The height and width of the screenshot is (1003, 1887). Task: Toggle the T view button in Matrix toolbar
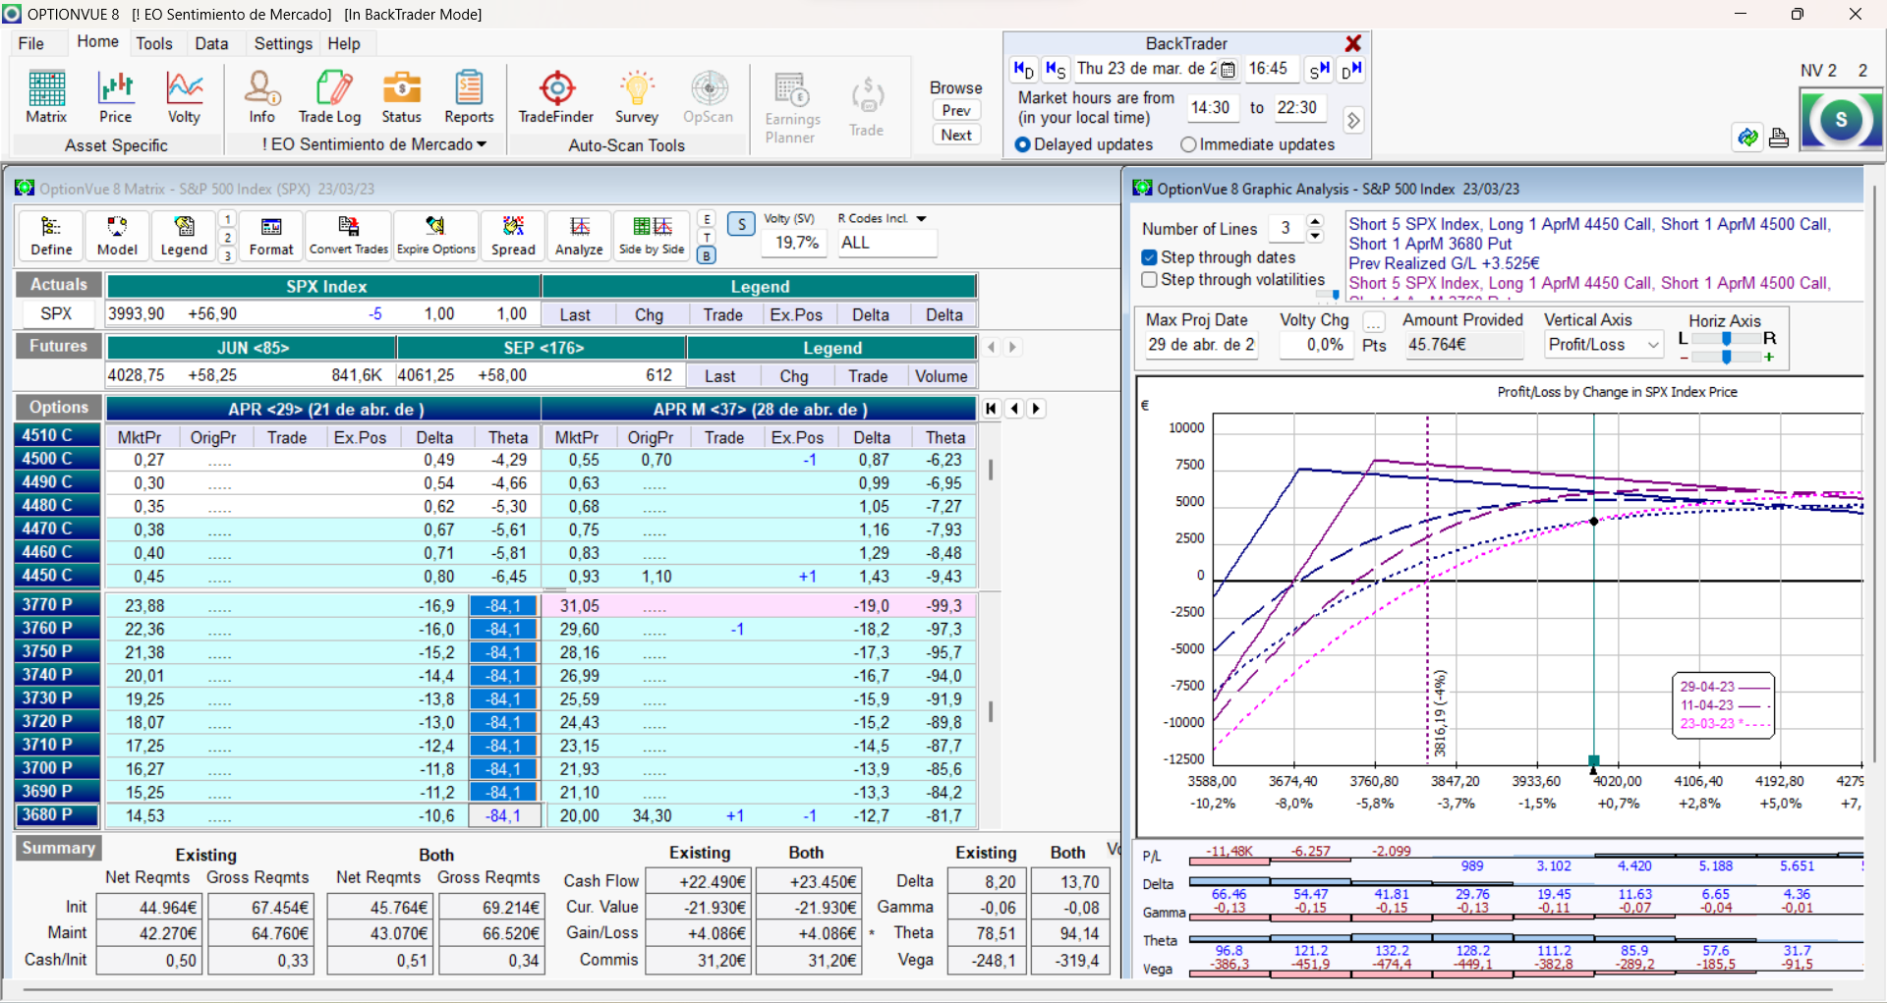(x=707, y=237)
